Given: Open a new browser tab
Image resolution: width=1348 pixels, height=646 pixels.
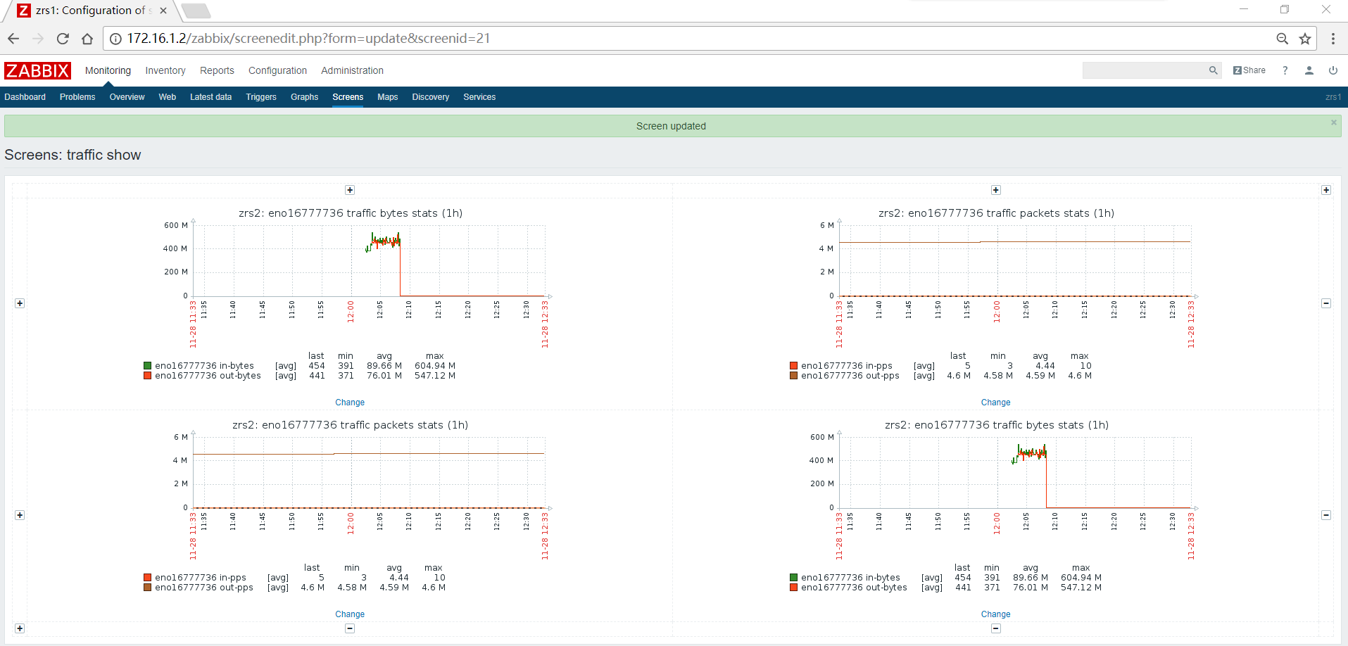Looking at the screenshot, I should point(196,11).
